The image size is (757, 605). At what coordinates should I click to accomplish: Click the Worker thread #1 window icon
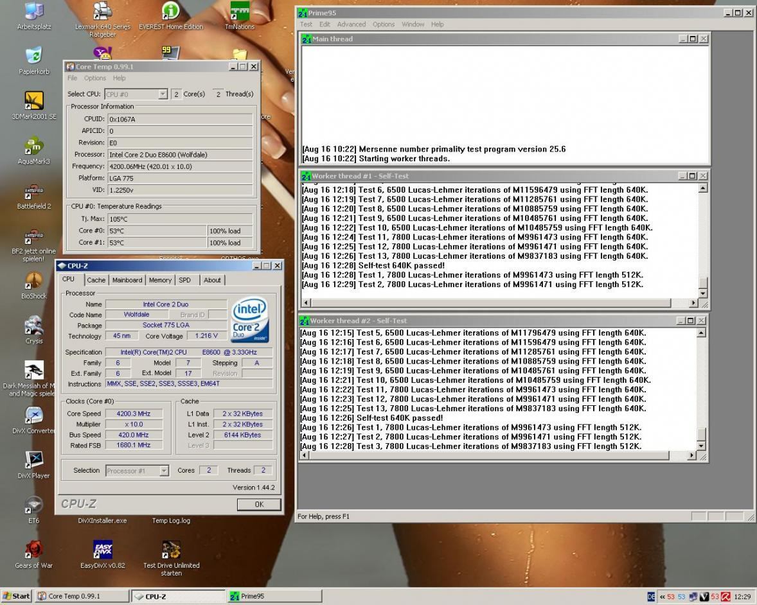point(306,176)
